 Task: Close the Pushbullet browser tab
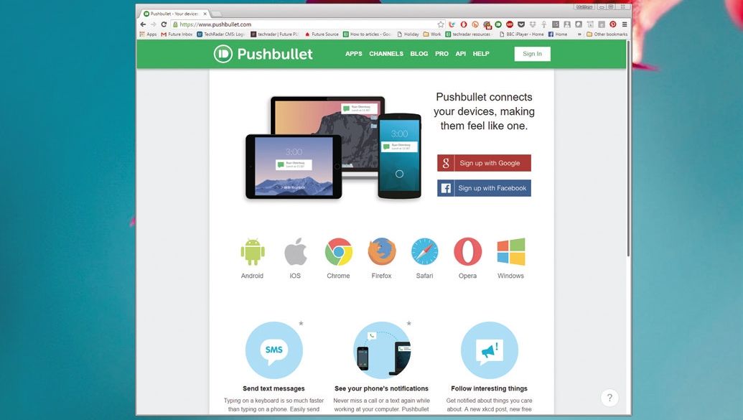click(x=205, y=14)
